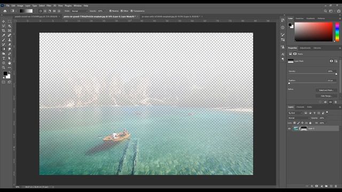This screenshot has width=342, height=192.
Task: Click Layer 0 mask thumbnail
Action: click(304, 129)
